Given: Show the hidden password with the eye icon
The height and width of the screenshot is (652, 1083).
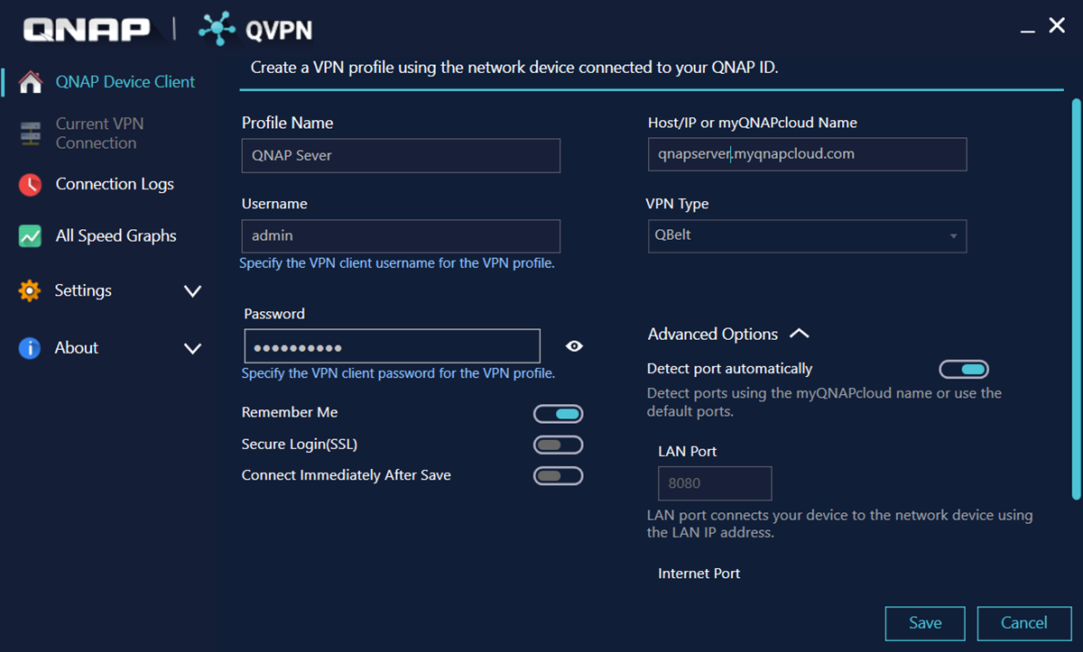Looking at the screenshot, I should 575,345.
